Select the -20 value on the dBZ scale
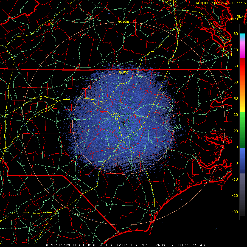247x247 pixels. 235,196
